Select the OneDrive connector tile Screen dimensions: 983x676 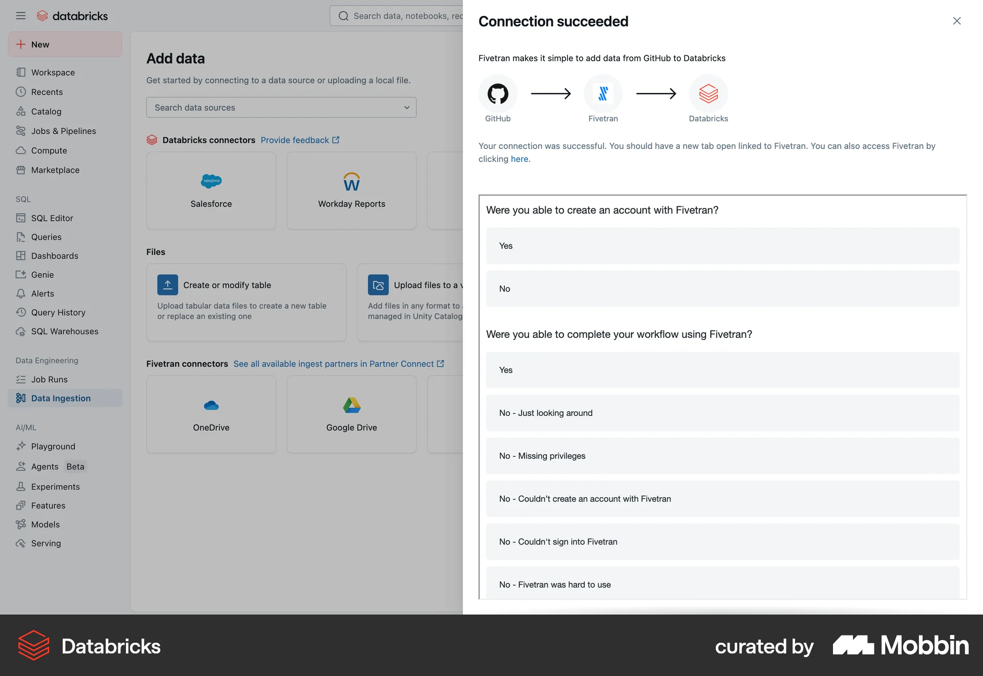coord(211,414)
